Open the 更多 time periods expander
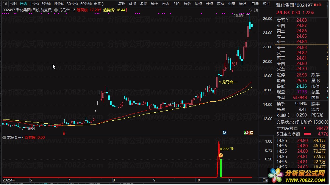The height and width of the screenshot is (185, 330). coord(99,4)
